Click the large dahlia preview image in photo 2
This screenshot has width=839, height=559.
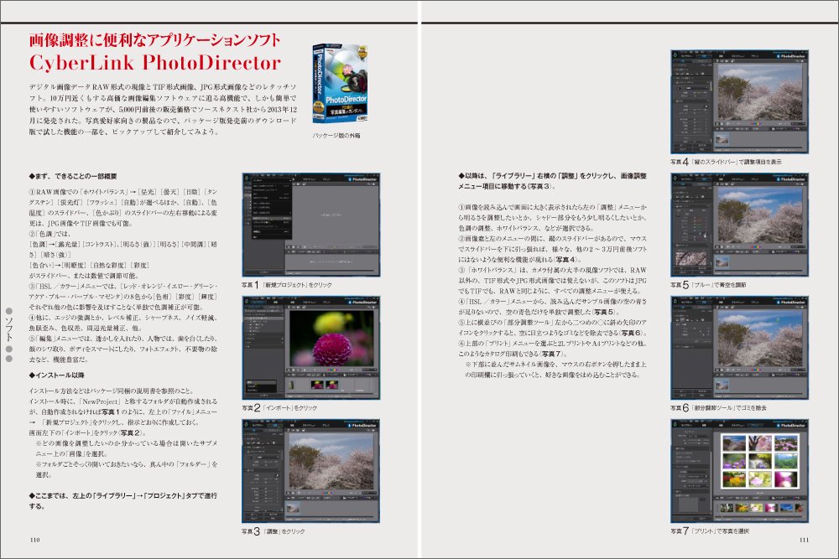click(331, 339)
